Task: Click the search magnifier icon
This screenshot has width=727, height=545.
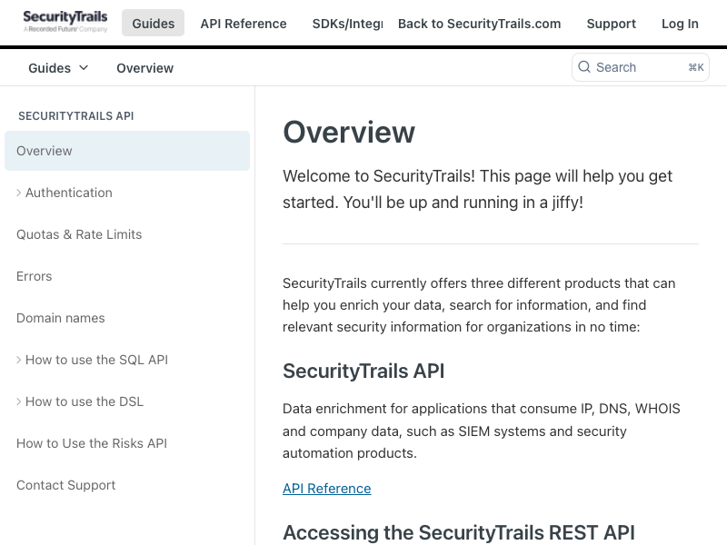Action: (584, 67)
